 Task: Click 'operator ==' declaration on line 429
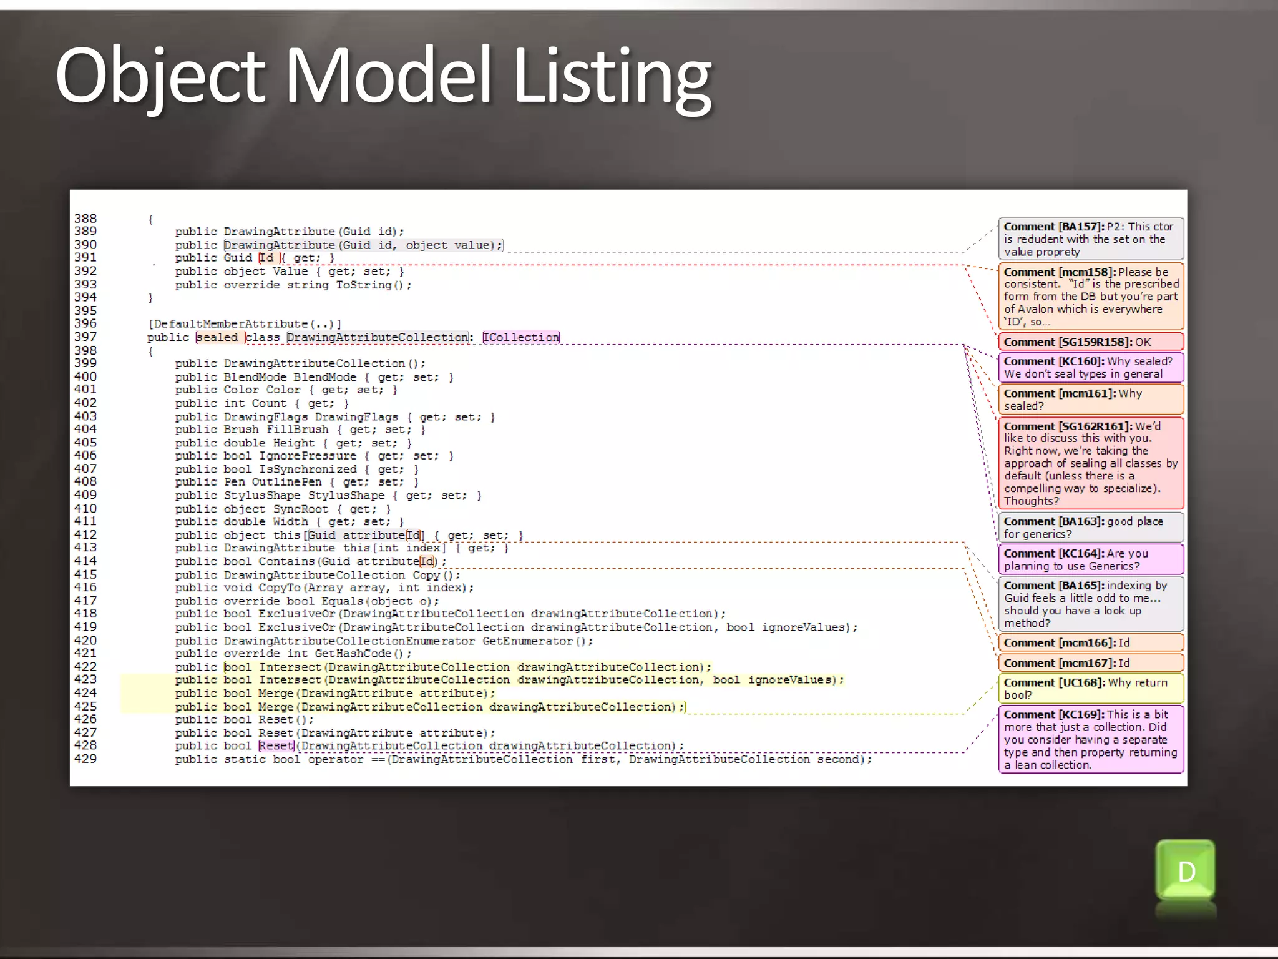tap(524, 759)
